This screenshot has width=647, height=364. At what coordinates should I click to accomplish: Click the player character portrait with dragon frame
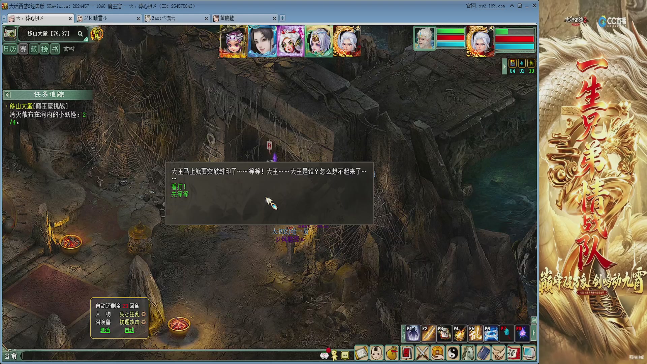(x=480, y=42)
